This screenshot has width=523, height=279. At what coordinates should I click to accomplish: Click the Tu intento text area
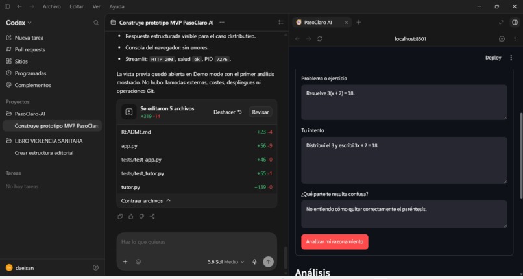point(404,160)
